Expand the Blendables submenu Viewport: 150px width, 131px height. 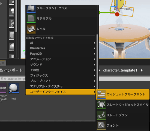pyautogui.click(x=60, y=48)
